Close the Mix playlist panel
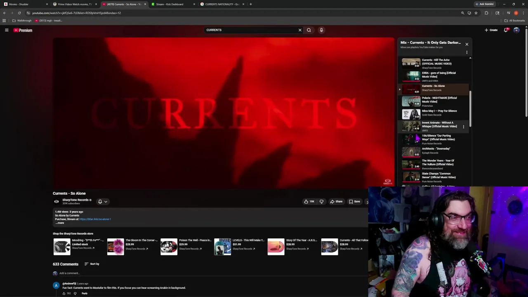 pos(467,44)
